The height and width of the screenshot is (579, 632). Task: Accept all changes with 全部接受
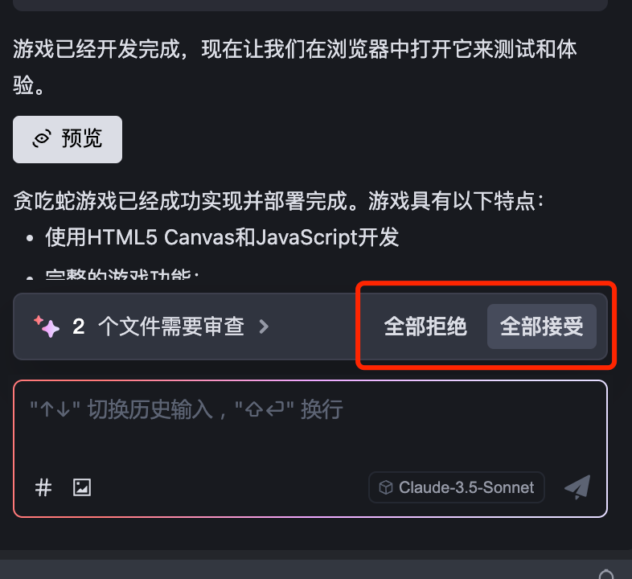[542, 326]
